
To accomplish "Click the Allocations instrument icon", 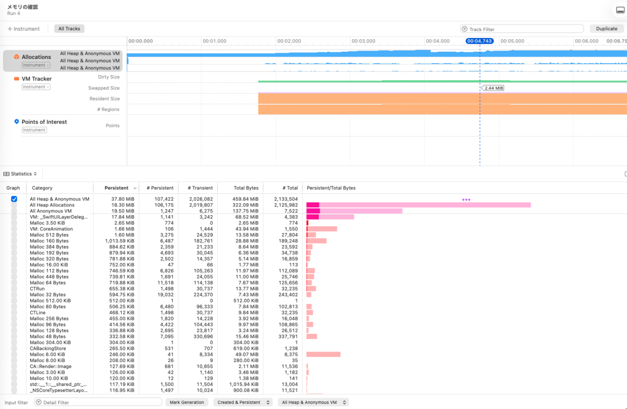I will click(17, 57).
